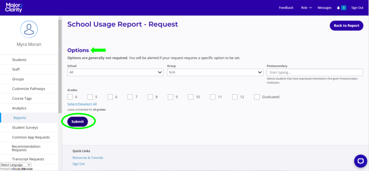
Task: Click the Back to Report button
Action: coord(346,25)
